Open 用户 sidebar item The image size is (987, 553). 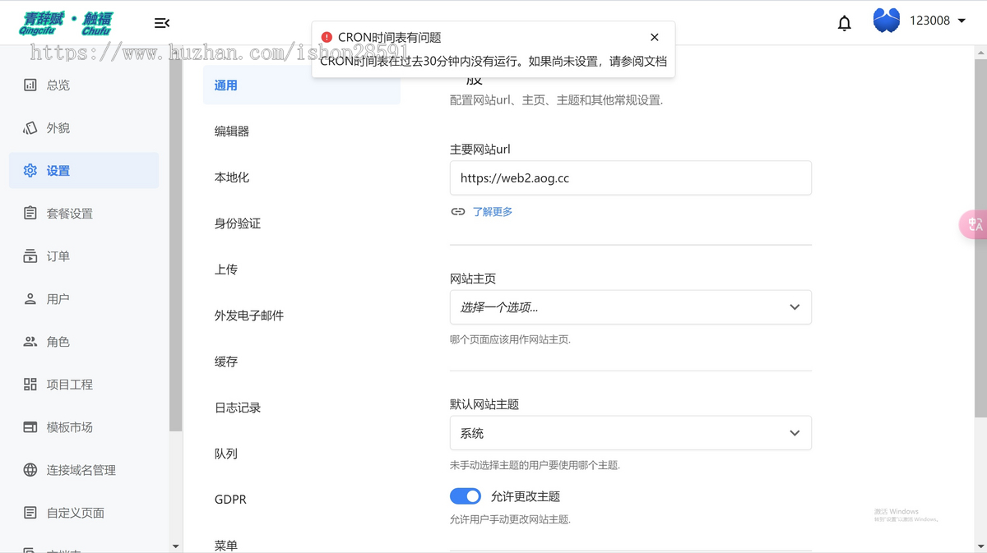click(84, 298)
